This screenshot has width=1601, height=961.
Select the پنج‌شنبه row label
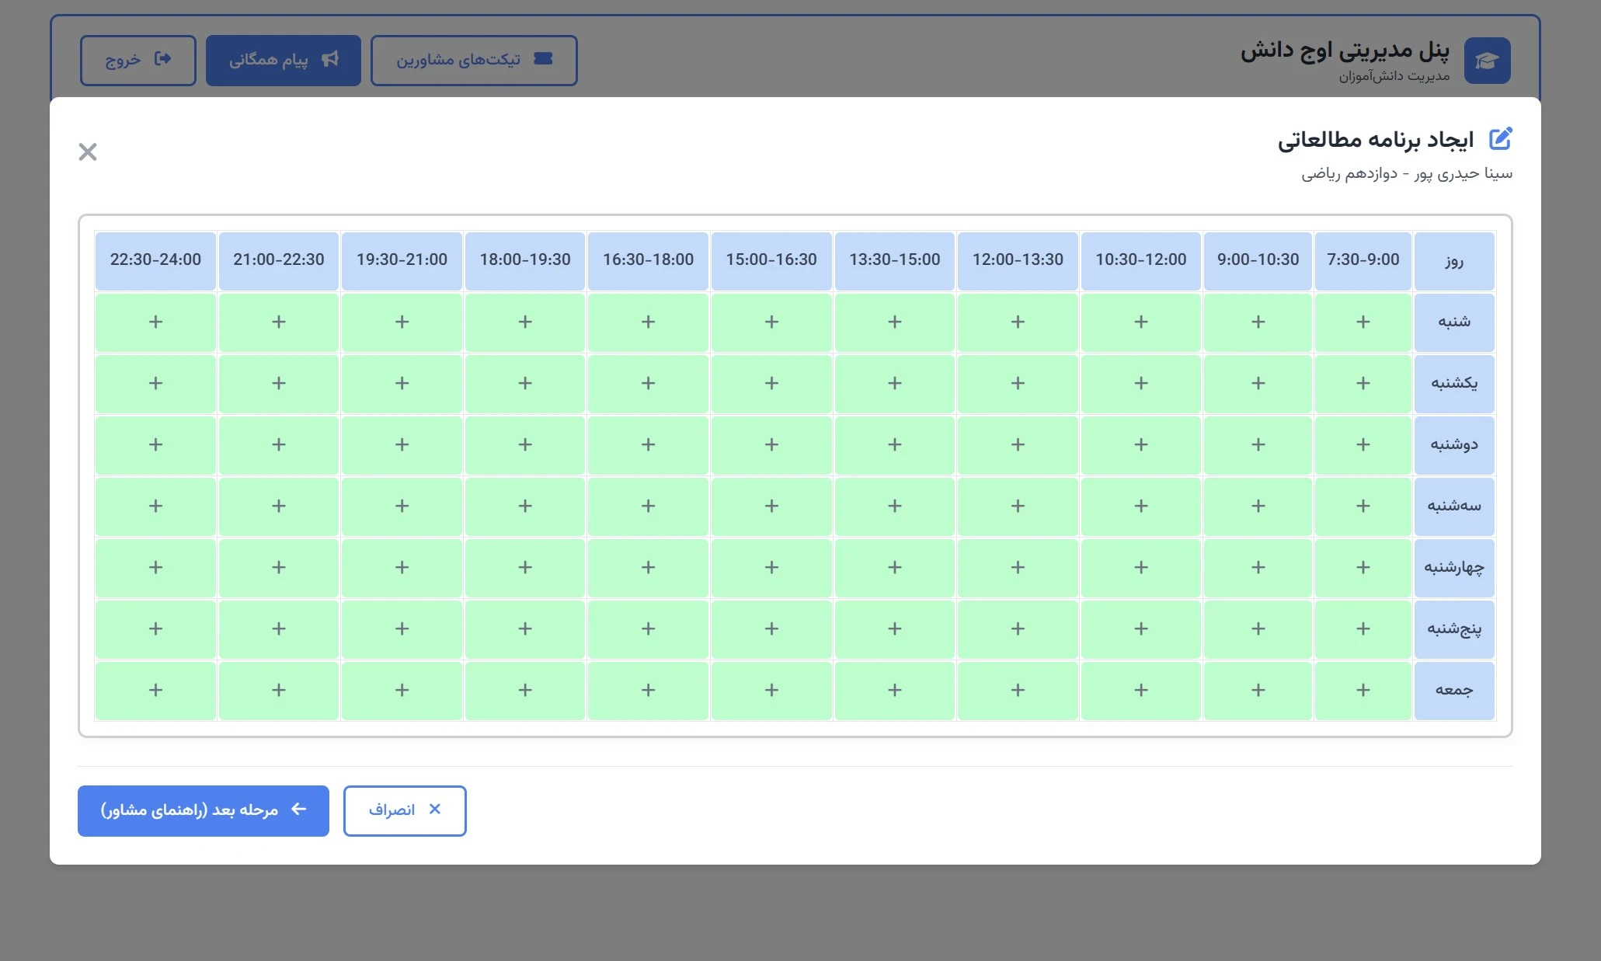pyautogui.click(x=1454, y=628)
